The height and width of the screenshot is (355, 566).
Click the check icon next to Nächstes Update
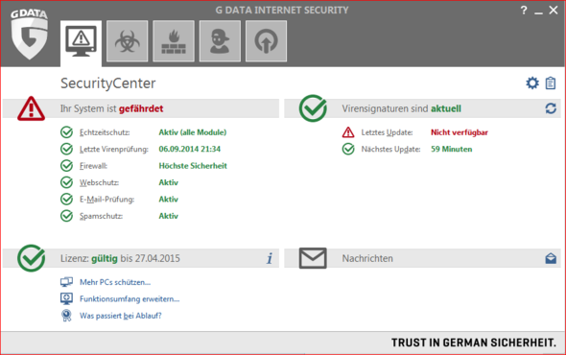click(348, 149)
